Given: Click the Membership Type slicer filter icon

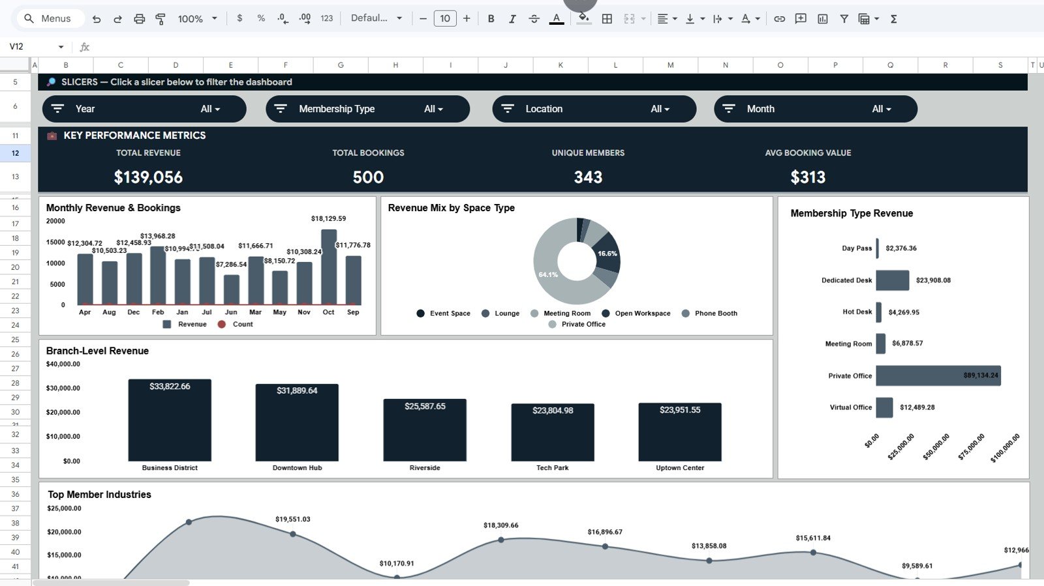Looking at the screenshot, I should (x=281, y=108).
